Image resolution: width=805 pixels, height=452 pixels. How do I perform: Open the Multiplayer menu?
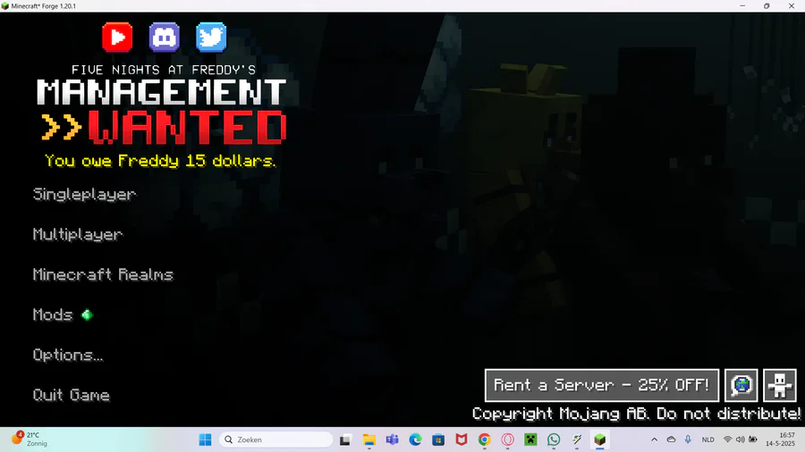78,234
